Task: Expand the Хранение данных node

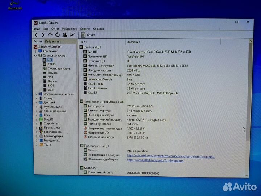Action: (37, 111)
